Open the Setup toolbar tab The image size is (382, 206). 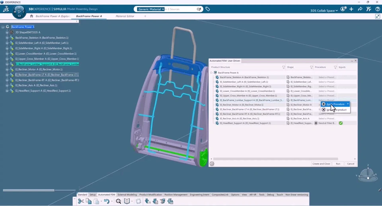pos(93,194)
